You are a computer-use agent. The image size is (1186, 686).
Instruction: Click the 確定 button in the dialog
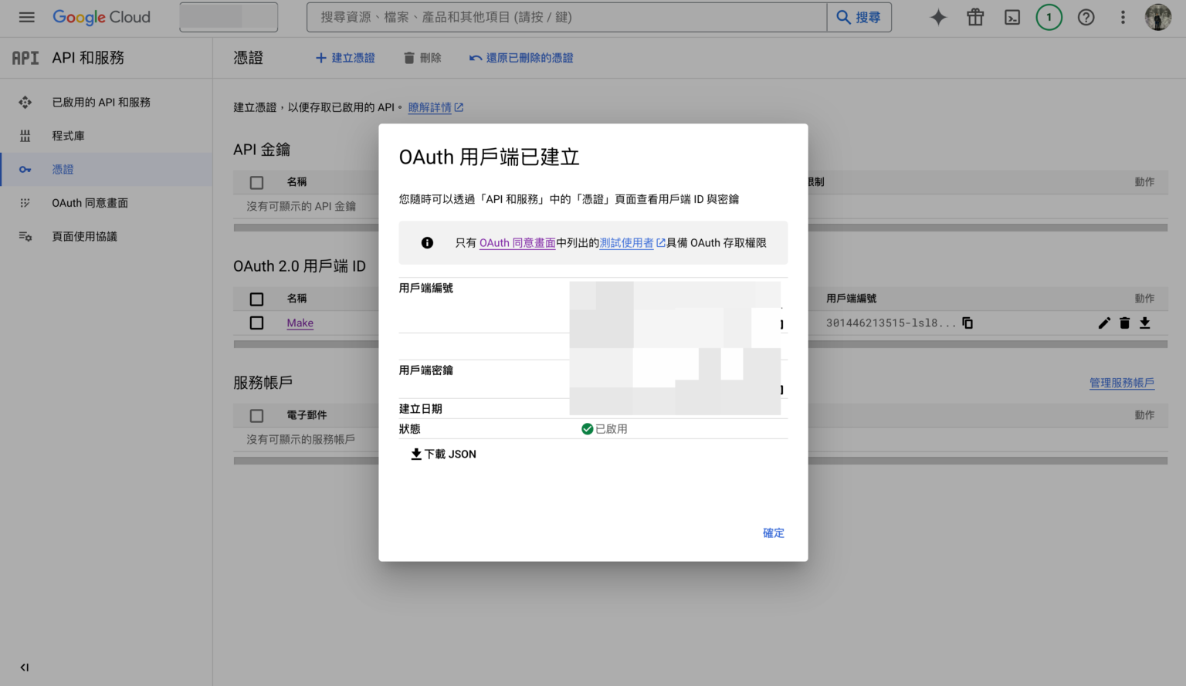(x=772, y=532)
